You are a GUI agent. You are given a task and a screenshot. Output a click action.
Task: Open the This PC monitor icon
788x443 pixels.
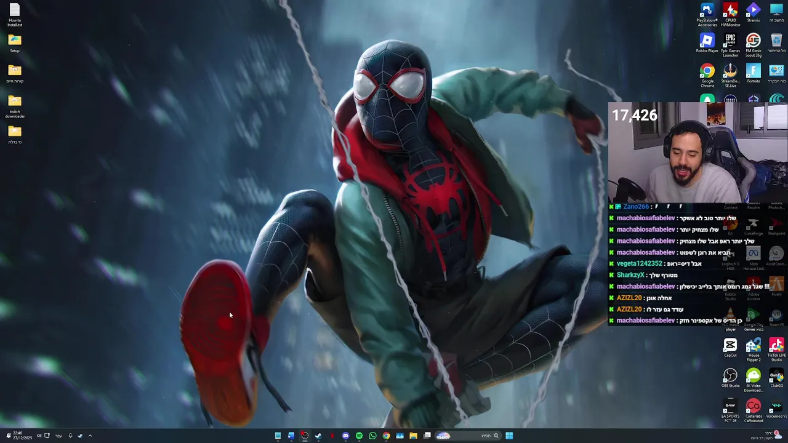(x=776, y=13)
